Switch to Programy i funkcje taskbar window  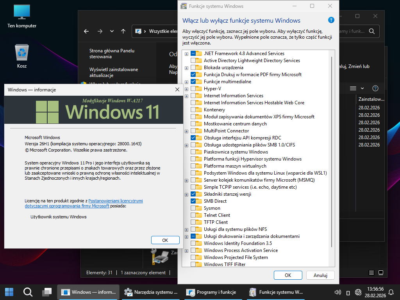coord(211,292)
